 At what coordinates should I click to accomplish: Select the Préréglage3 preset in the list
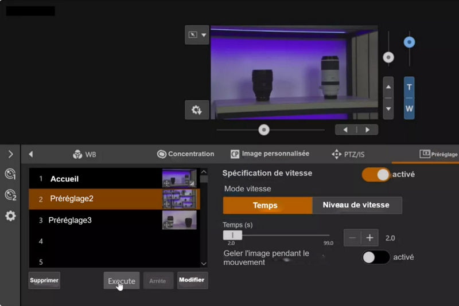coord(92,220)
